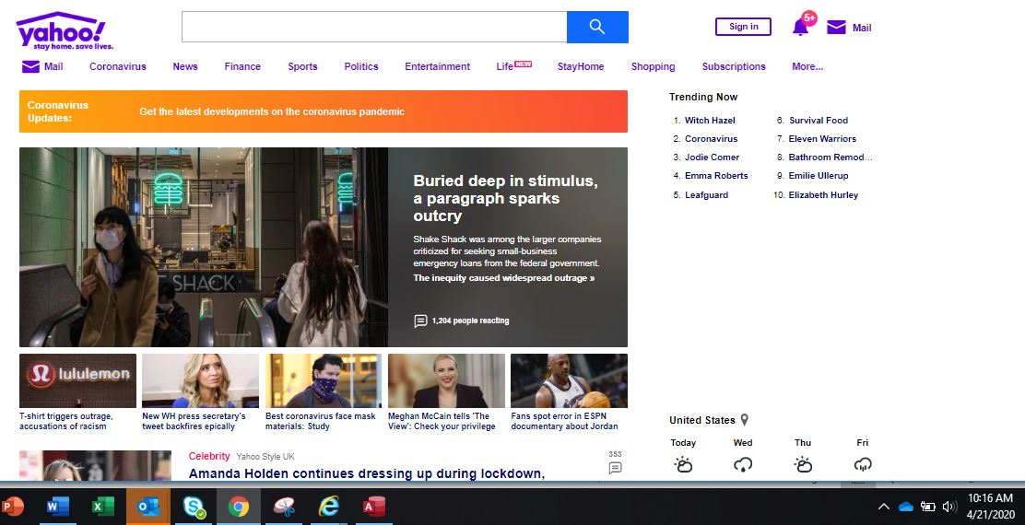Go to the Entertainment section
Viewport: 1025px width, 525px height.
coord(437,66)
